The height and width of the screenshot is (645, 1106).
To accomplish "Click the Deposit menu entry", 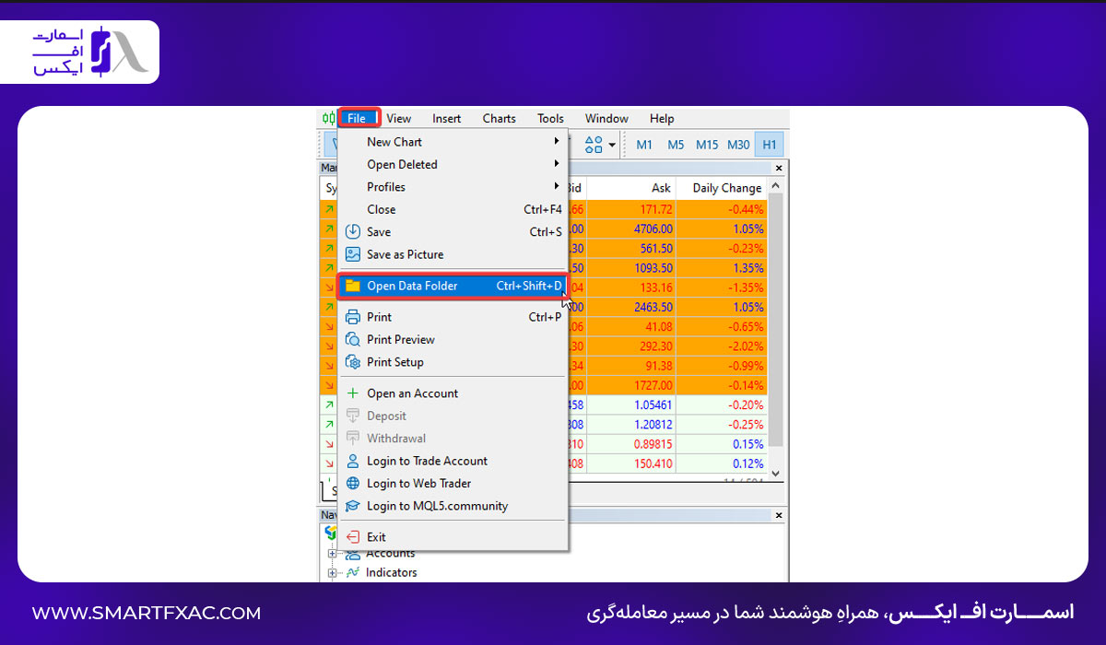I will 453,416.
